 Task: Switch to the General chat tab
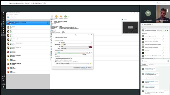144,64
